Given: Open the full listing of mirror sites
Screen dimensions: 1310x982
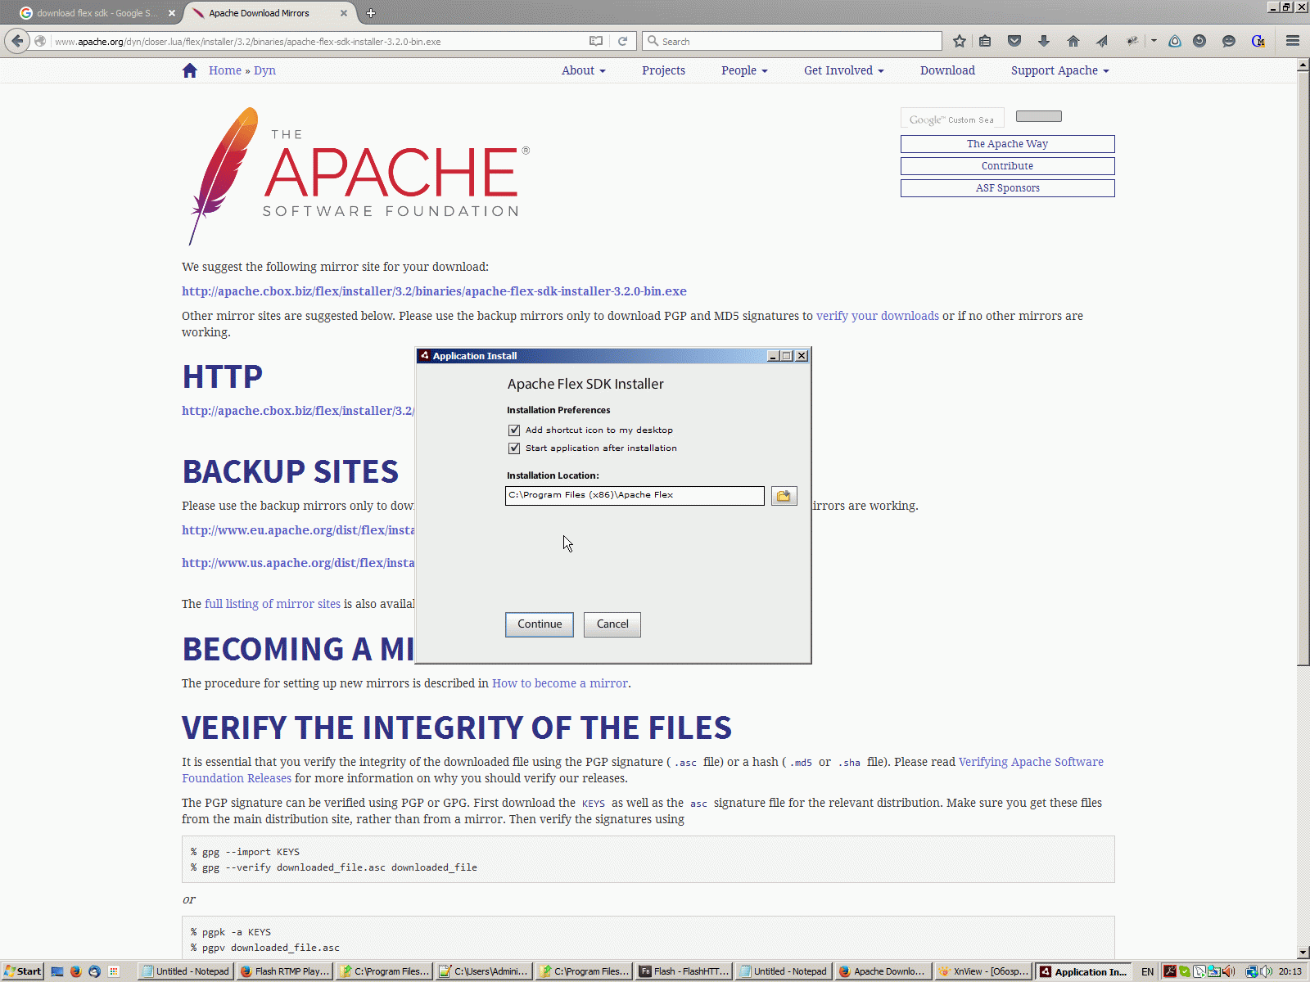Looking at the screenshot, I should pos(273,604).
